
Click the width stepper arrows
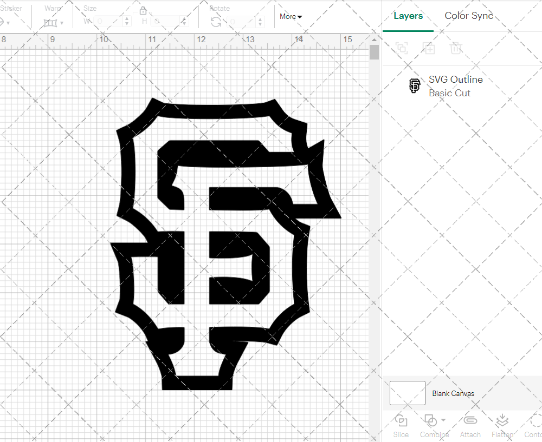(127, 22)
